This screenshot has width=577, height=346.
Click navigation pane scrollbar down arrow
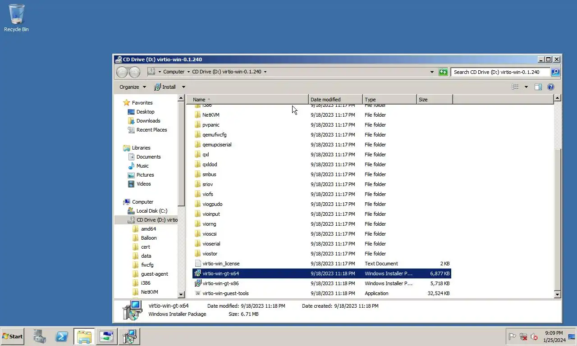click(181, 294)
